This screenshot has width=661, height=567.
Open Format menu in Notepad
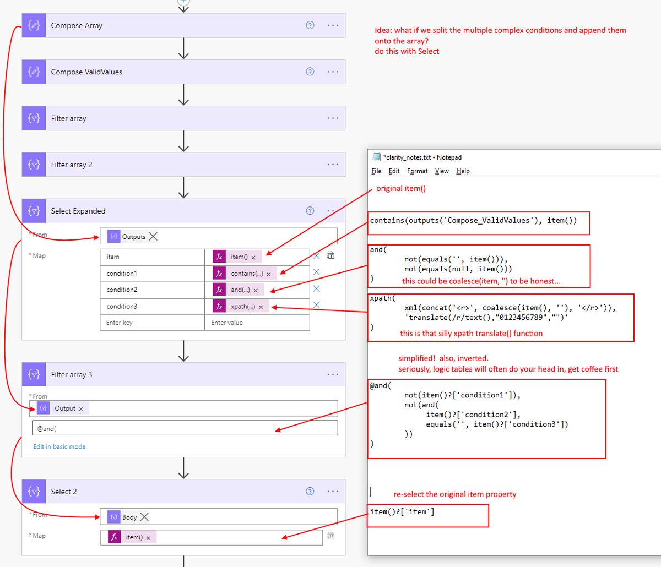coord(418,171)
